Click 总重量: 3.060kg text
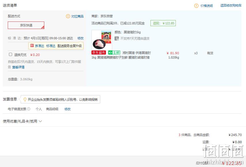Viewport: 246px width, 167px height. pyautogui.click(x=20, y=79)
